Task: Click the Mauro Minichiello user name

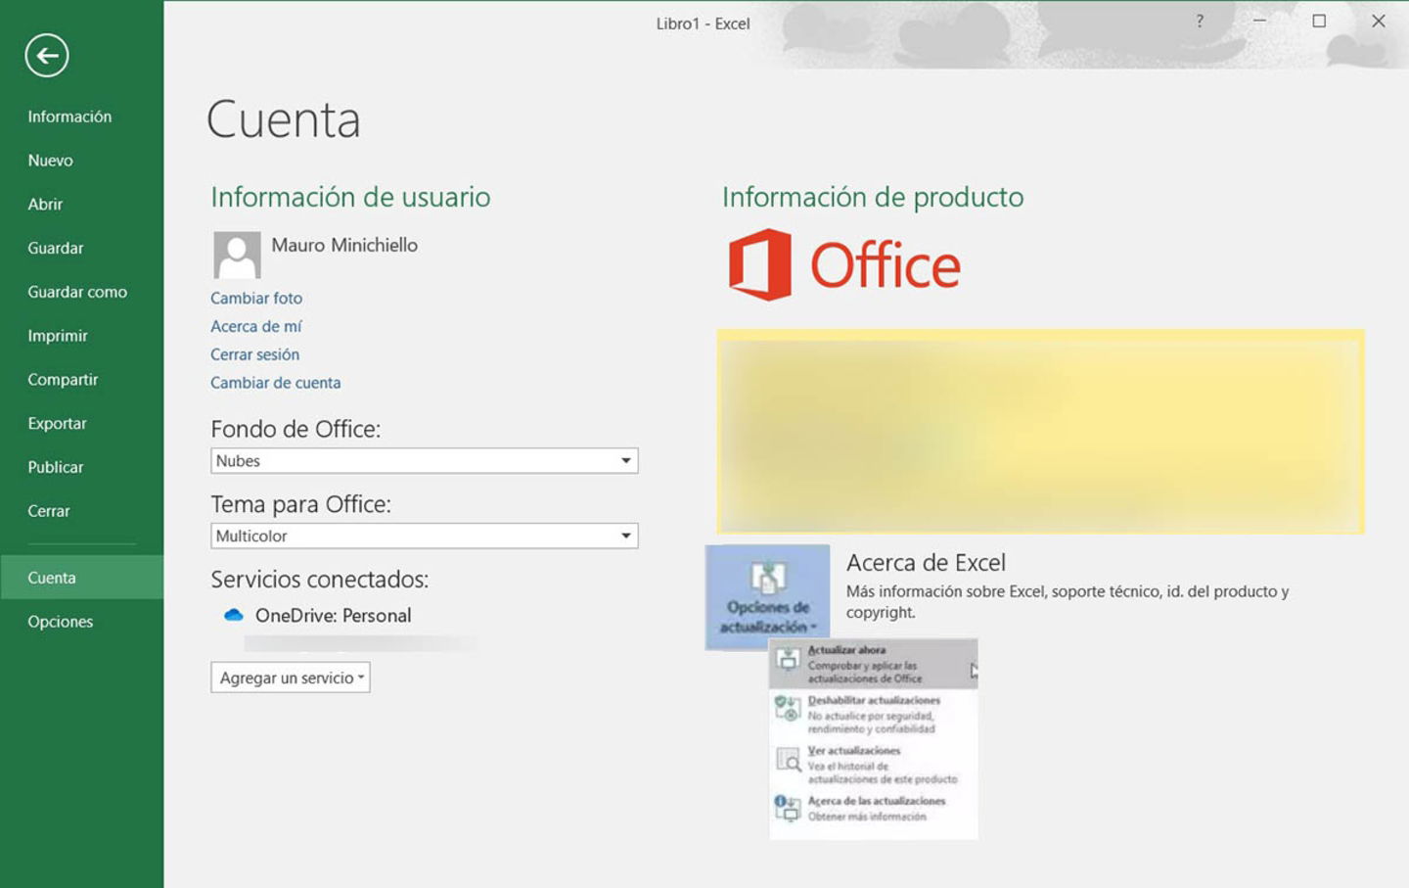Action: (x=344, y=245)
